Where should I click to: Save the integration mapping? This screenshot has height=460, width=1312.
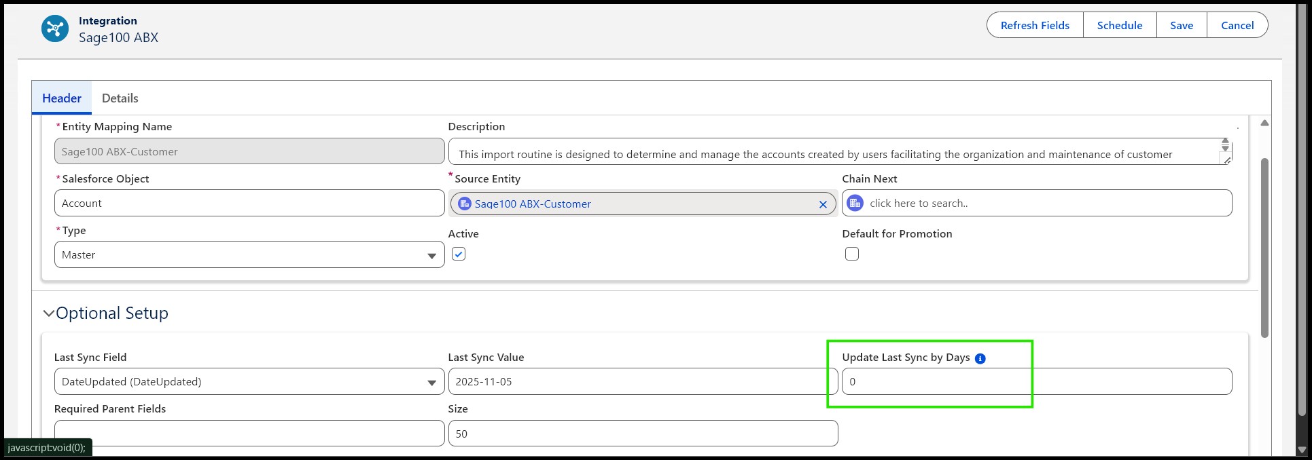pos(1182,25)
